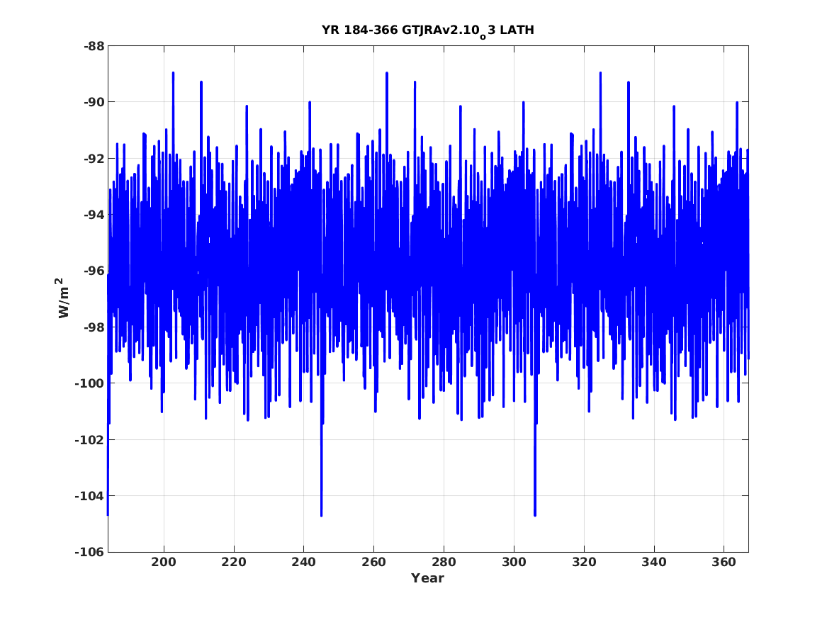Click x-axis tick label '300'
Image resolution: width=827 pixels, height=620 pixels.
514,562
